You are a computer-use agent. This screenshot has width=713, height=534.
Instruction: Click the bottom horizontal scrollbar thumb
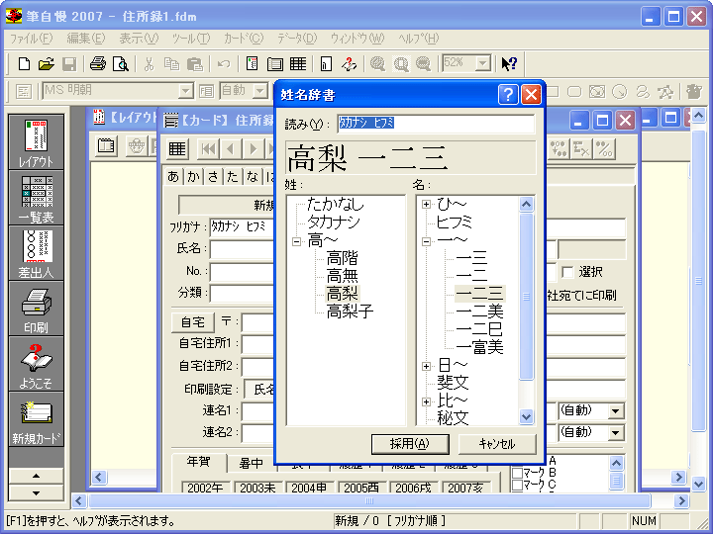pyautogui.click(x=369, y=500)
